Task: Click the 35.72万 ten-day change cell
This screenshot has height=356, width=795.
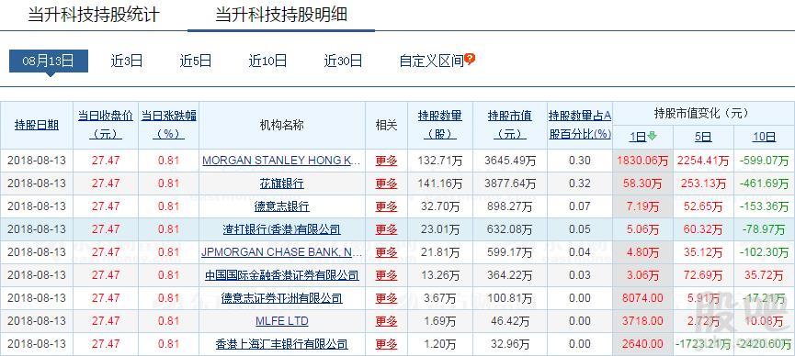Action: click(x=764, y=275)
